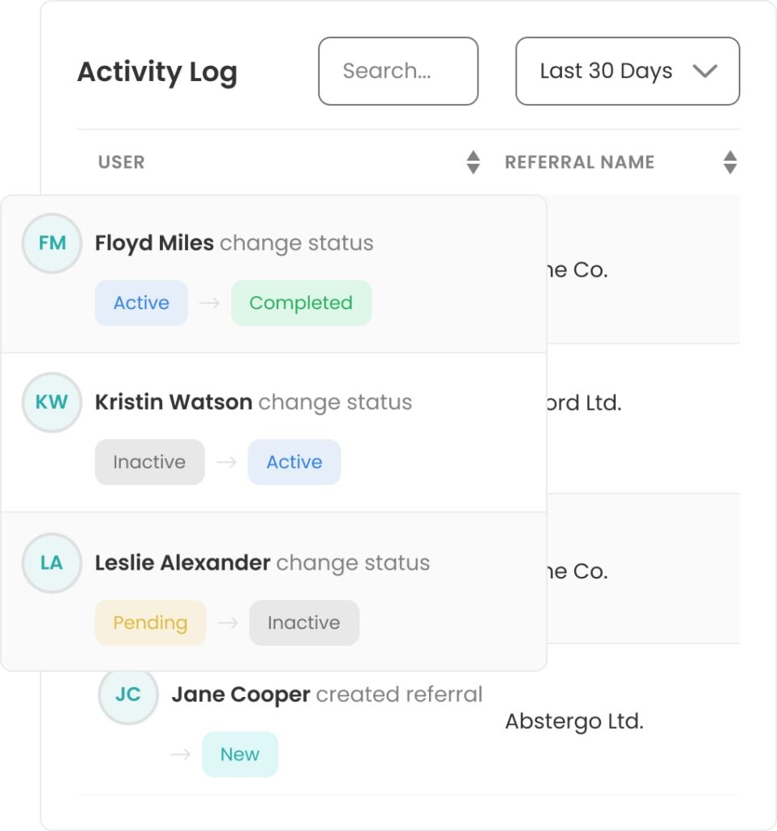The height and width of the screenshot is (831, 777).
Task: Click Kristin Watson's Inactive badge
Action: pyautogui.click(x=150, y=462)
